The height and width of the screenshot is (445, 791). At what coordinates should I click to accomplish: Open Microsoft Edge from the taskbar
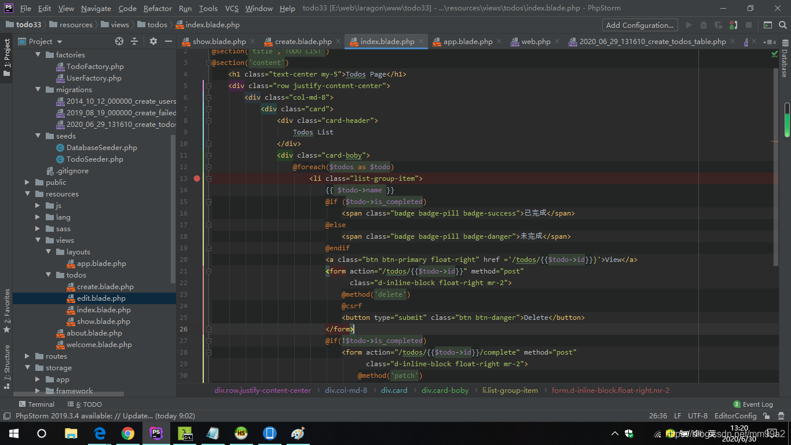click(x=100, y=433)
